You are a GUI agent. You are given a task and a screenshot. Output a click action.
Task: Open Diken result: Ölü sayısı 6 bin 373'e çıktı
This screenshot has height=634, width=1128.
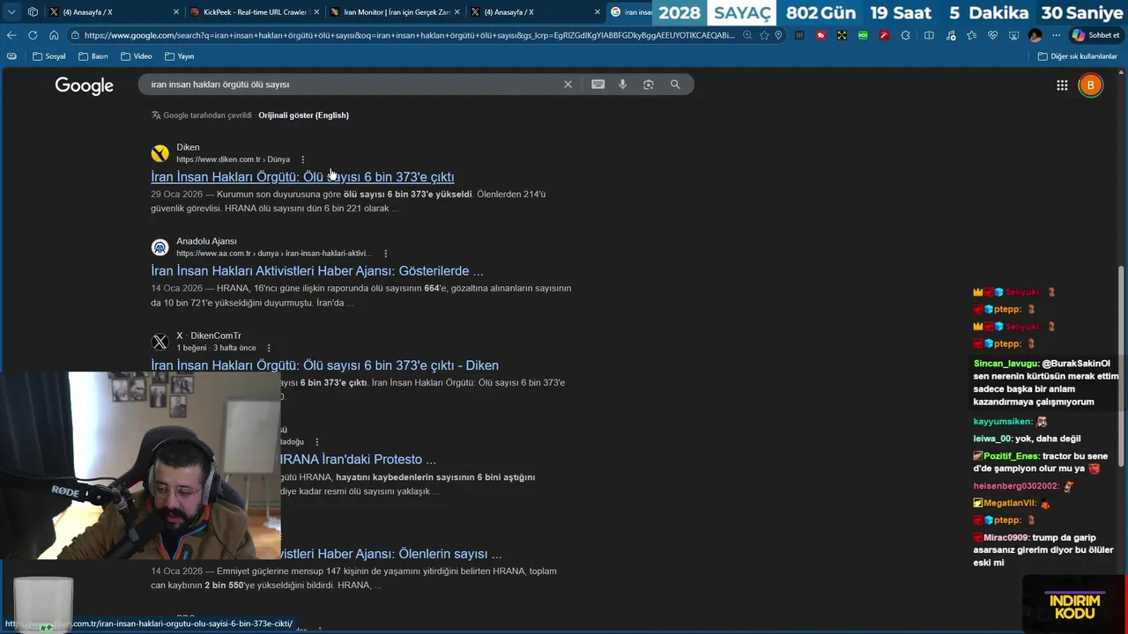(302, 177)
